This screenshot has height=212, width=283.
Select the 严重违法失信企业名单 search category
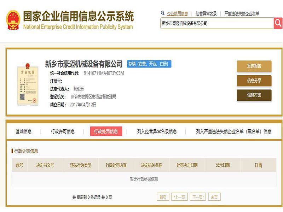coord(242,13)
